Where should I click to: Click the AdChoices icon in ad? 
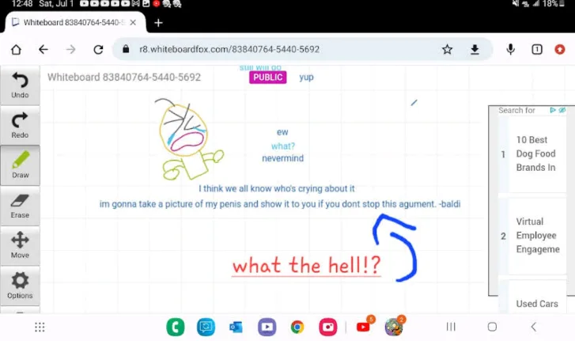[x=553, y=110]
